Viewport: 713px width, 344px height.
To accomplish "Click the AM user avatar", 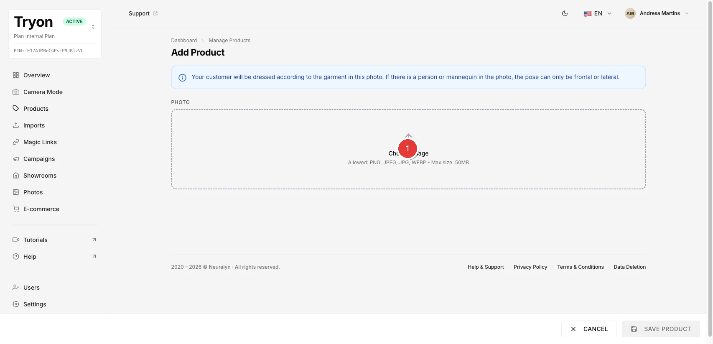I will 630,13.
